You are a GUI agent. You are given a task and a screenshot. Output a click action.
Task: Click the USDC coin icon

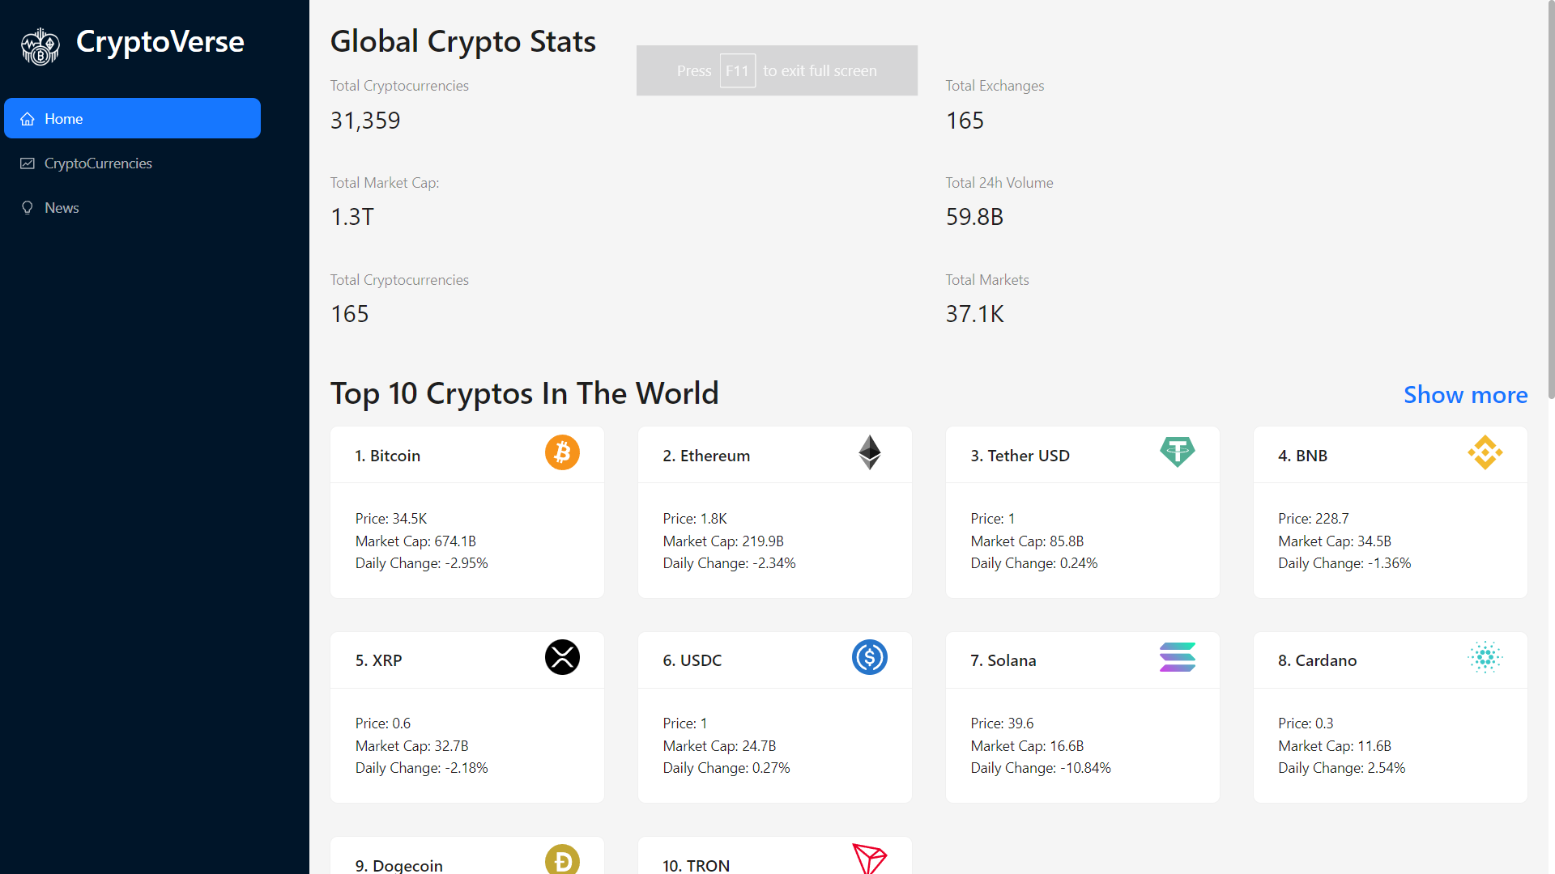(x=869, y=657)
